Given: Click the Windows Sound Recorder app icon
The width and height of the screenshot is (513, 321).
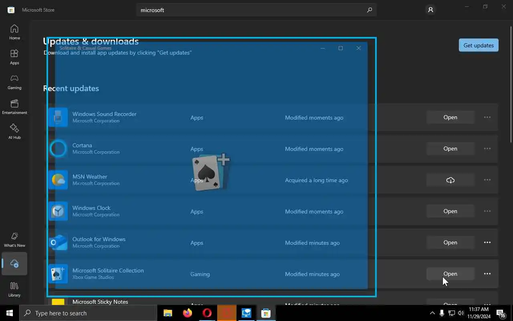Looking at the screenshot, I should pyautogui.click(x=58, y=117).
